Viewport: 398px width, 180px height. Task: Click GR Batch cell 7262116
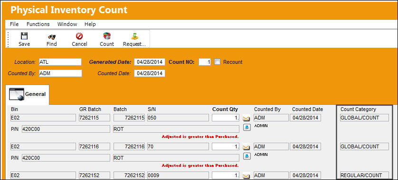pyautogui.click(x=95, y=146)
